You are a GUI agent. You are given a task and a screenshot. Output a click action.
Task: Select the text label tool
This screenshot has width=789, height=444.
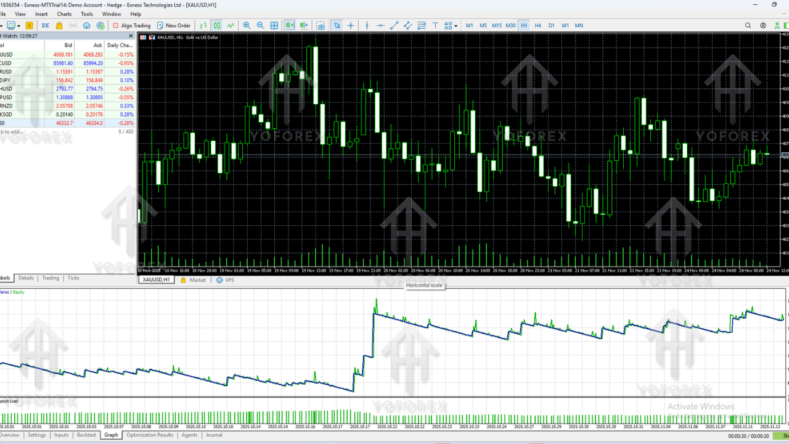click(x=435, y=25)
